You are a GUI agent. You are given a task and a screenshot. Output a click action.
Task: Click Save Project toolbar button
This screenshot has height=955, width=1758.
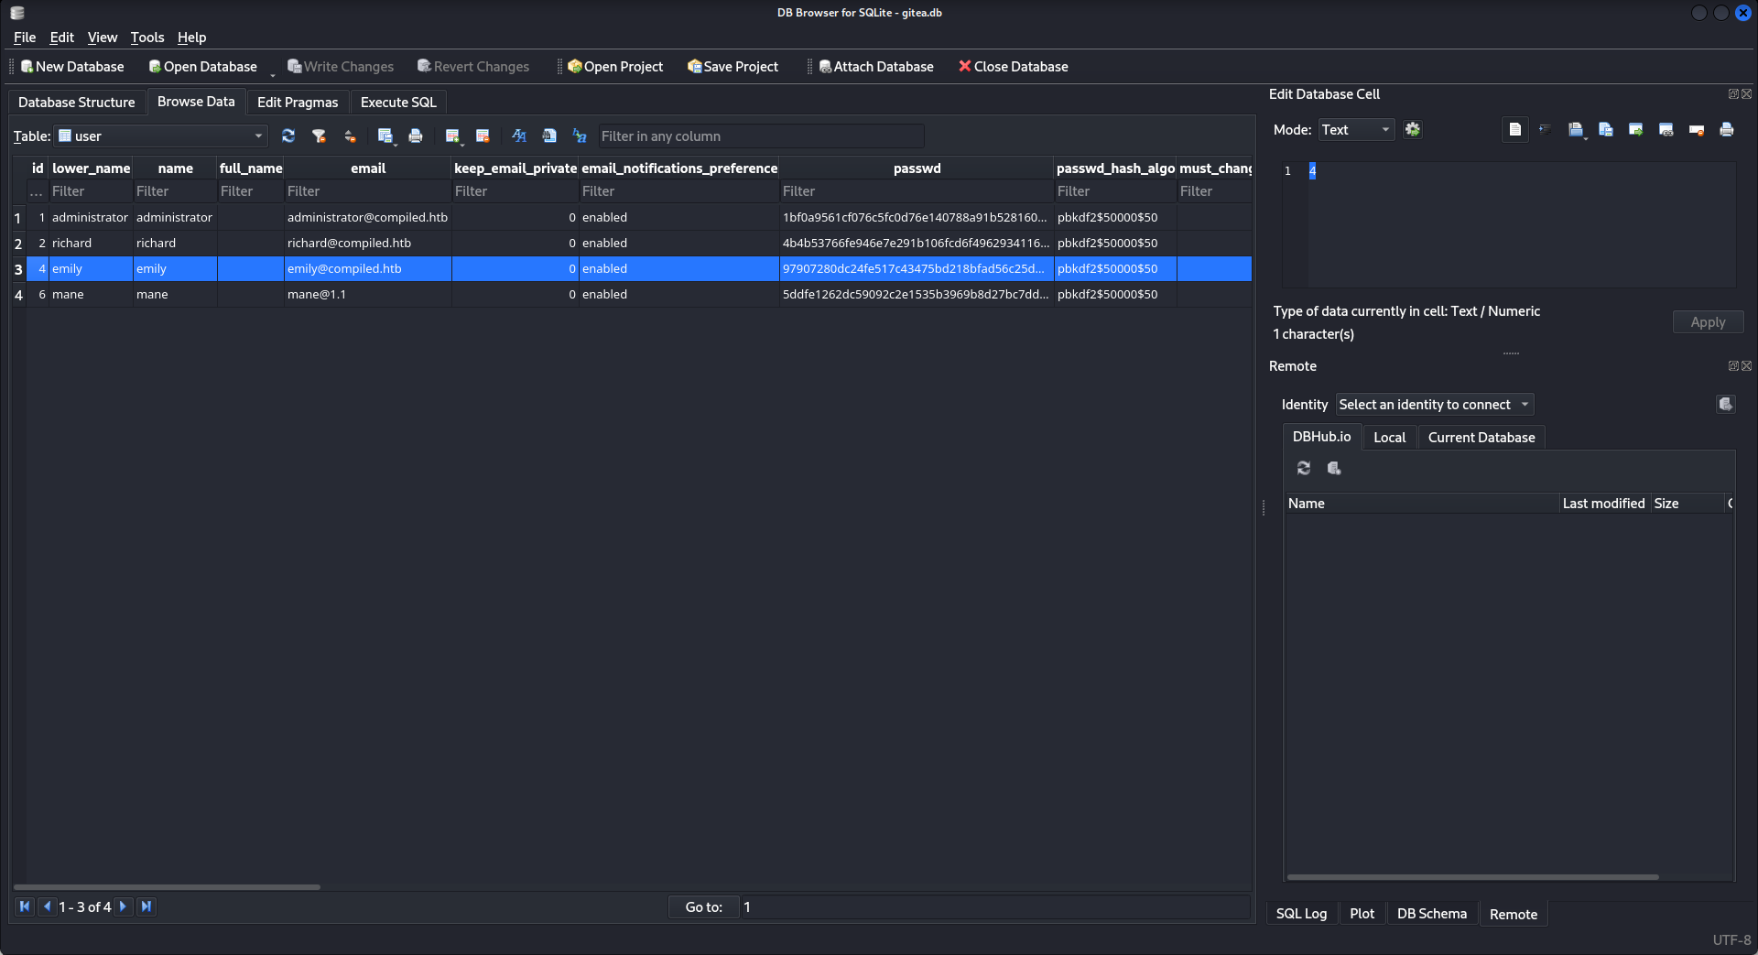(x=732, y=67)
